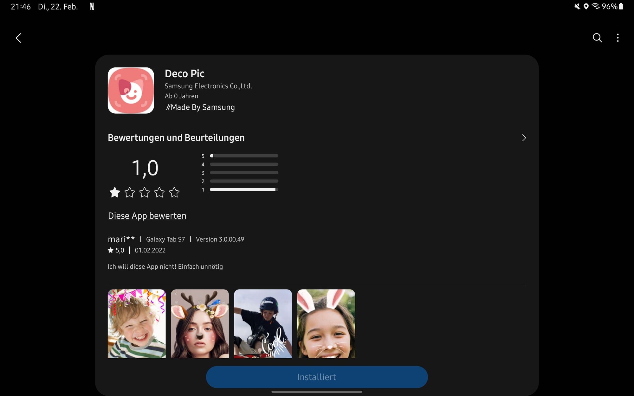The width and height of the screenshot is (634, 396).
Task: Tap the bottom navigation gesture handle
Action: [x=317, y=392]
